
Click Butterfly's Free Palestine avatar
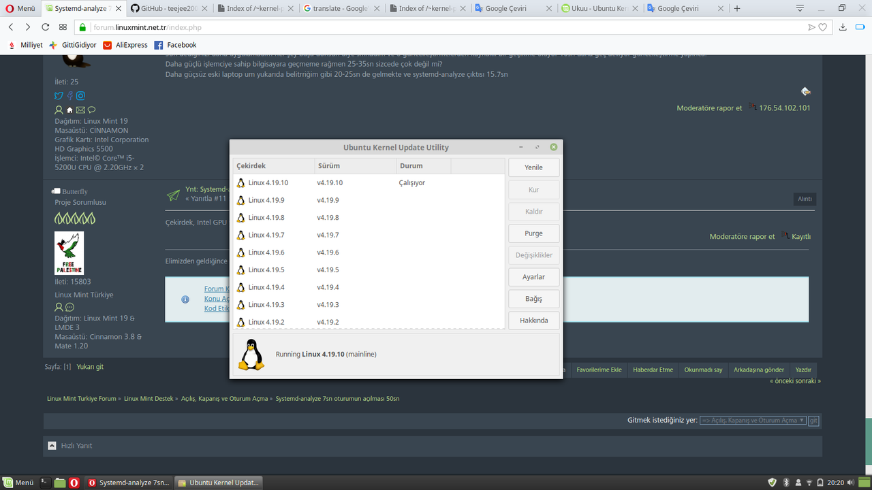[x=69, y=253]
